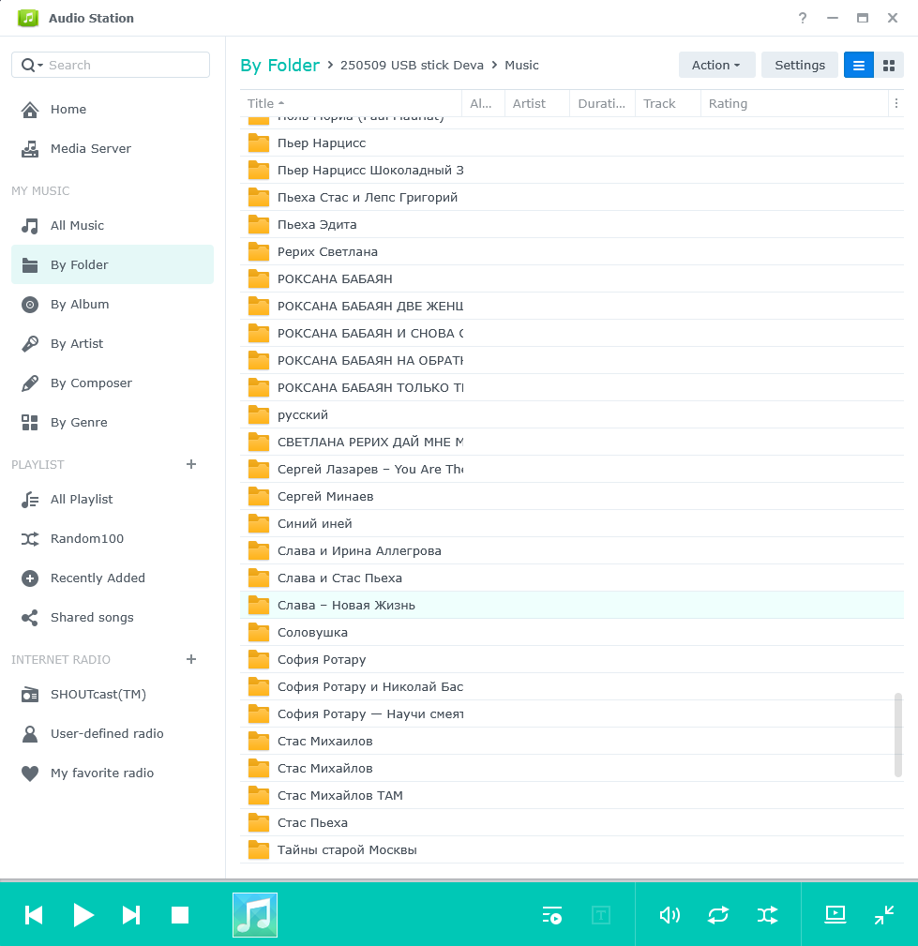Open Shared songs
Image resolution: width=918 pixels, height=946 pixels.
pyautogui.click(x=113, y=617)
